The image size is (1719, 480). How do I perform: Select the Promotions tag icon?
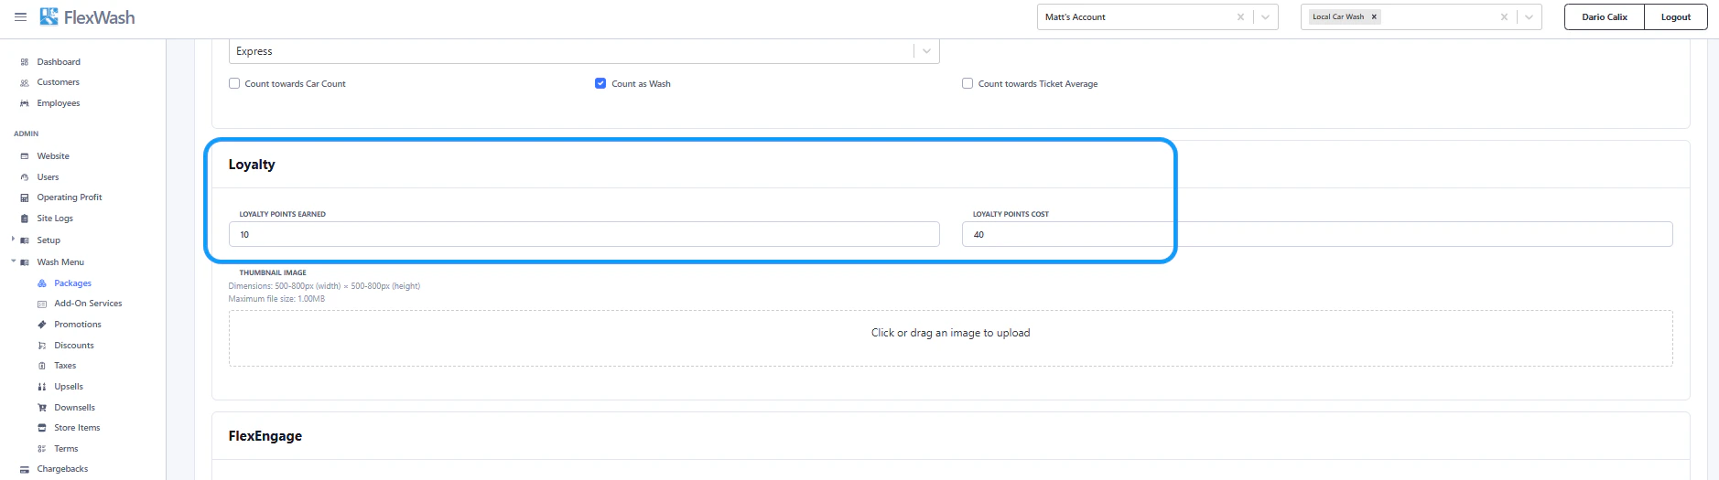[42, 325]
